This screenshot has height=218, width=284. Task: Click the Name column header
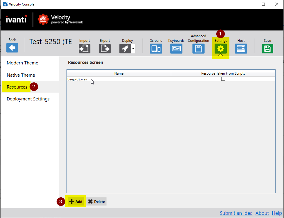[x=119, y=73]
